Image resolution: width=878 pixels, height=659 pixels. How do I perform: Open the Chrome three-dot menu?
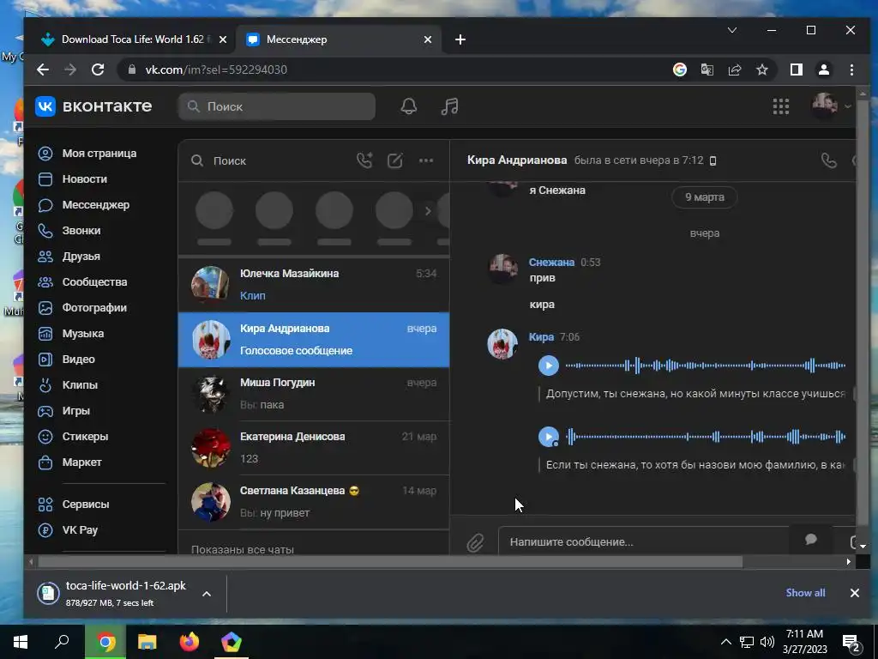click(x=851, y=70)
